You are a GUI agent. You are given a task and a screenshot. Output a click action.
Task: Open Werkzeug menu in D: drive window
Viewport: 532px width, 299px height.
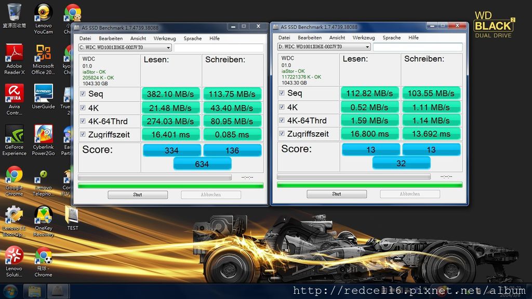click(x=364, y=37)
